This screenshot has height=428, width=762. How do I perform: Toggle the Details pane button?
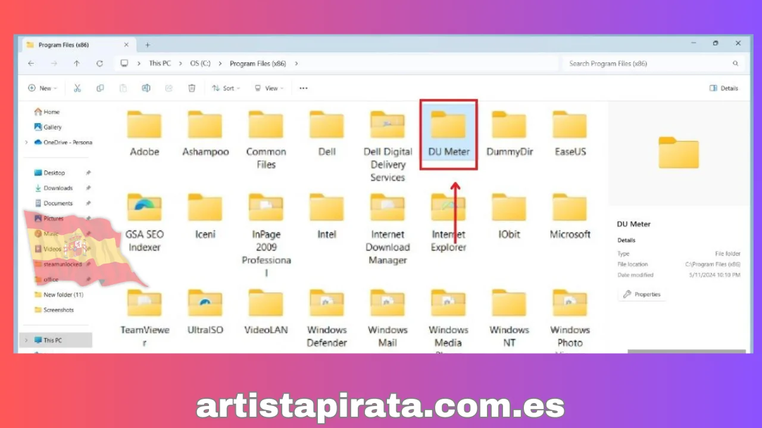click(724, 88)
